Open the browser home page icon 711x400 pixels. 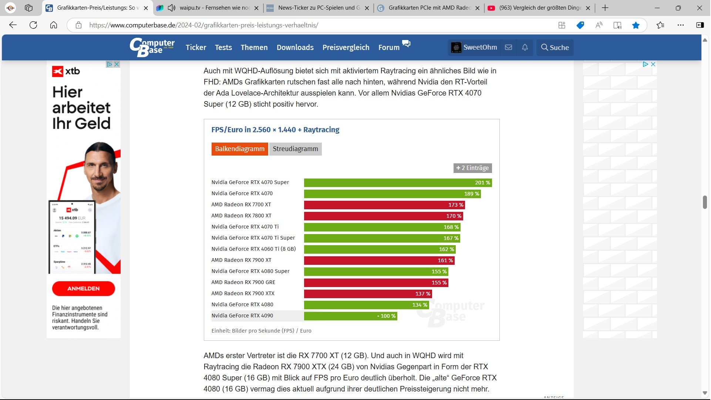pos(54,25)
